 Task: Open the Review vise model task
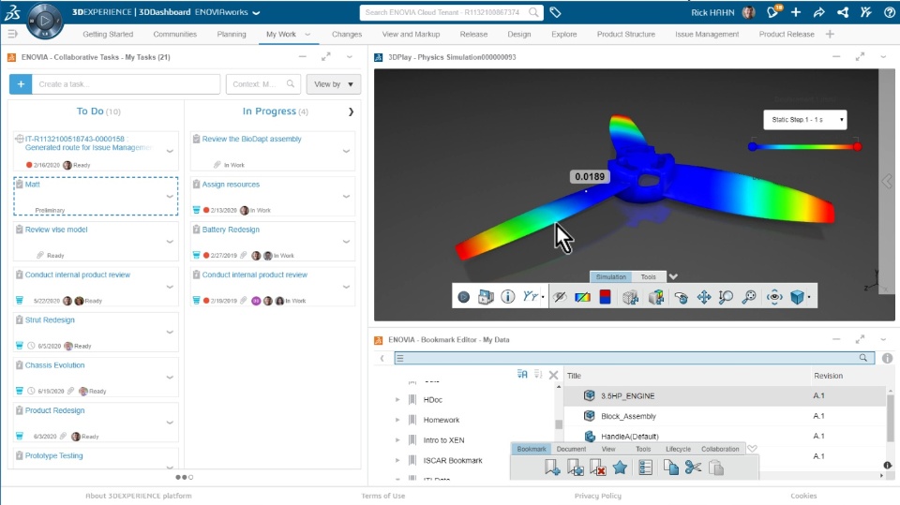56,230
